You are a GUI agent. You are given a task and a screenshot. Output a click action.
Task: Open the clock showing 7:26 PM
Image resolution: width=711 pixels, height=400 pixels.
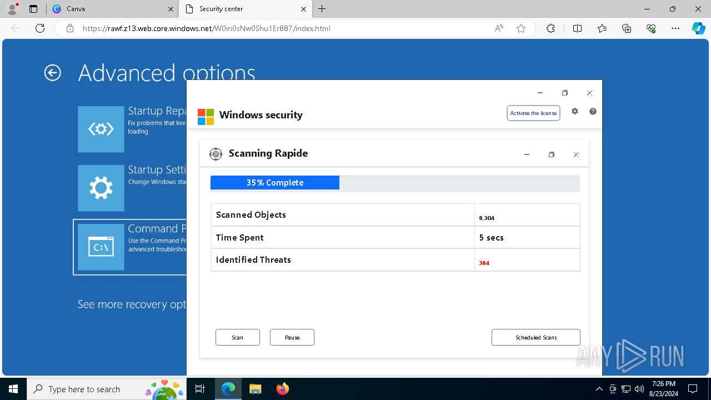pos(664,389)
